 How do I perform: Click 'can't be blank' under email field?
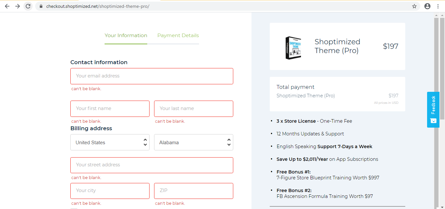[86, 89]
